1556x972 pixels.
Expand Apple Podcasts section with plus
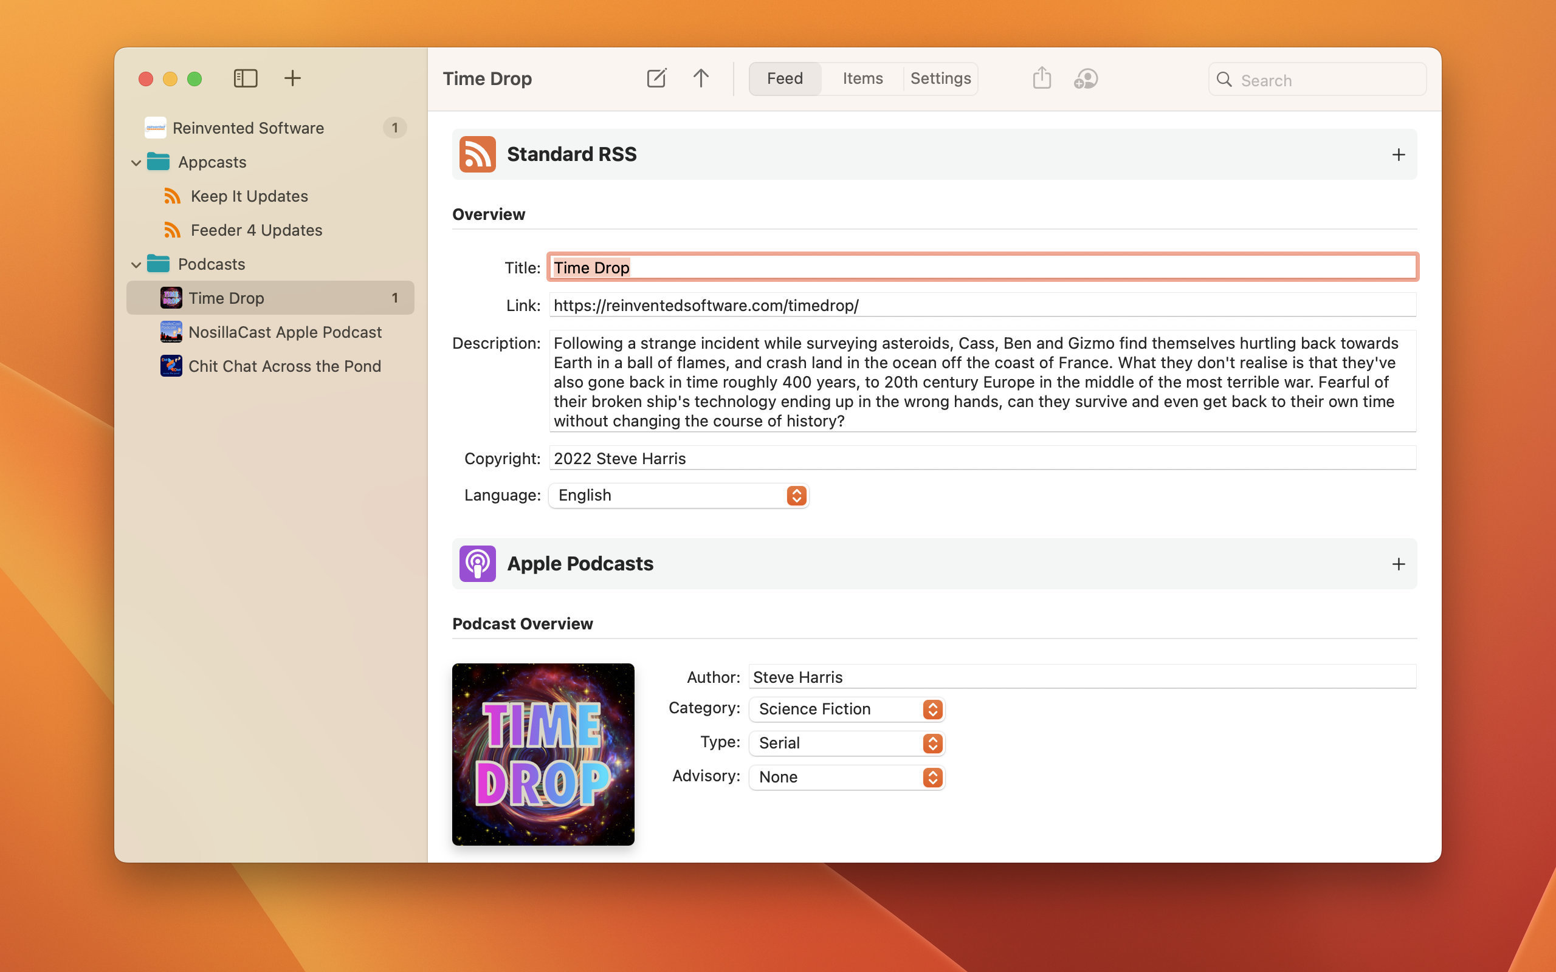coord(1398,564)
